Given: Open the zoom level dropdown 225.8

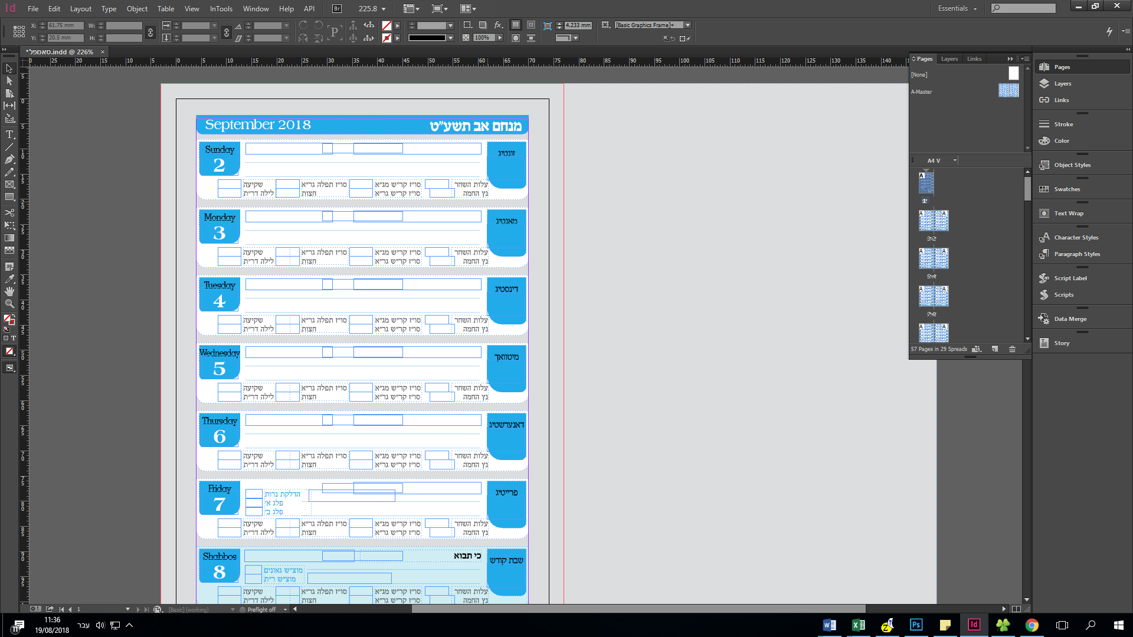Looking at the screenshot, I should pos(384,9).
